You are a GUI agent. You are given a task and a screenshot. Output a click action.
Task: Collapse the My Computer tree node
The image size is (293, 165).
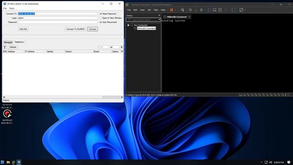128,25
